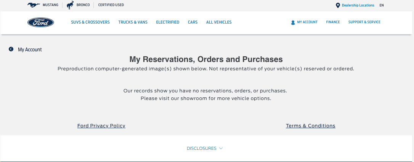The image size is (414, 162).
Task: Click the Disclosures chevron arrow
Action: click(221, 148)
